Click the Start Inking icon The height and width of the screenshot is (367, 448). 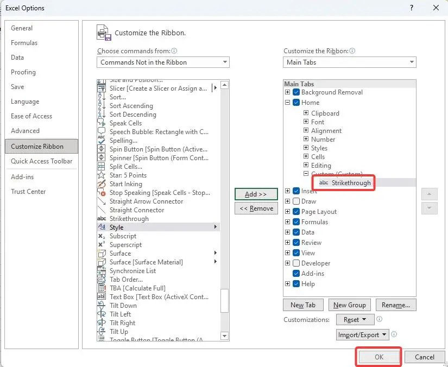102,184
